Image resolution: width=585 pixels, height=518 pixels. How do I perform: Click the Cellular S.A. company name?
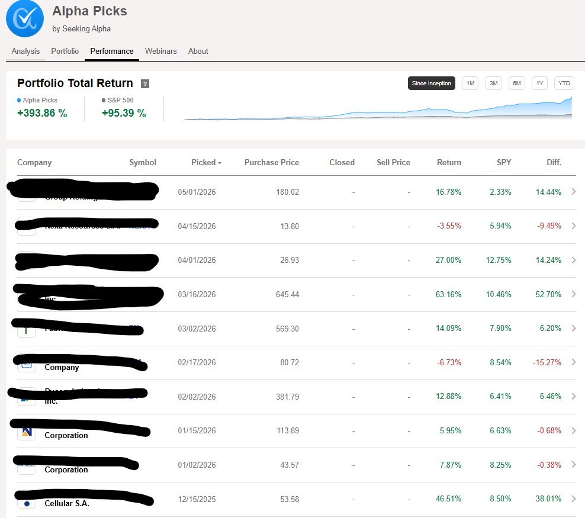67,503
